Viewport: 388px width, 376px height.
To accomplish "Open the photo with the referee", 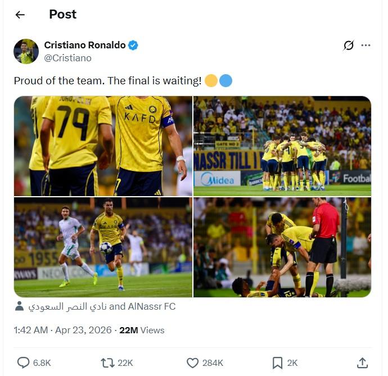I will pos(282,247).
